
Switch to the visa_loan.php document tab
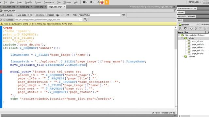click(x=9, y=6)
